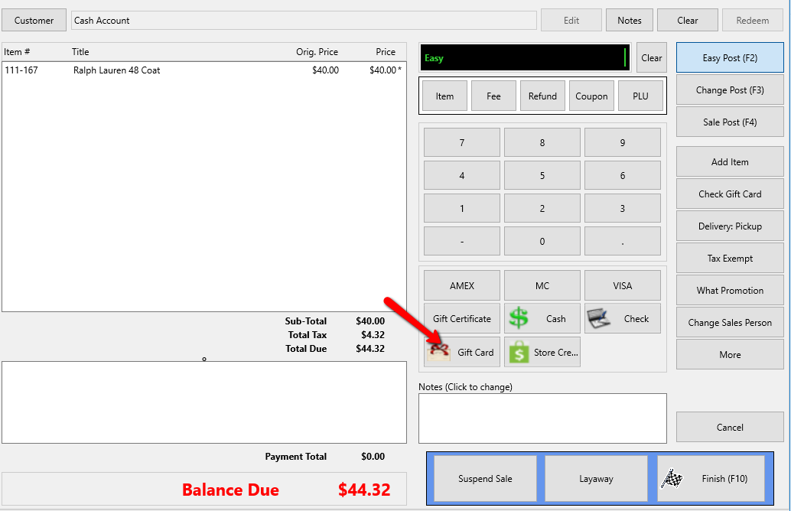Expand the More options button
The height and width of the screenshot is (511, 791).
(730, 355)
